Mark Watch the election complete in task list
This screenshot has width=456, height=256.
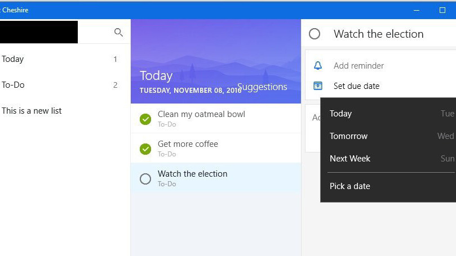[x=145, y=178]
